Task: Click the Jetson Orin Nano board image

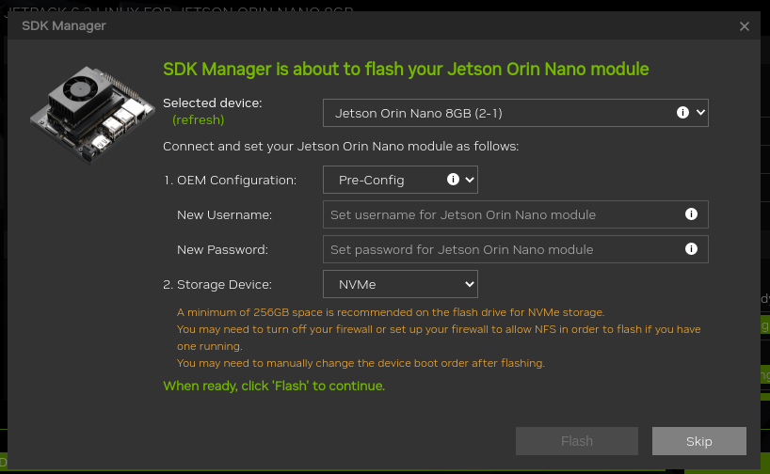Action: click(x=92, y=114)
